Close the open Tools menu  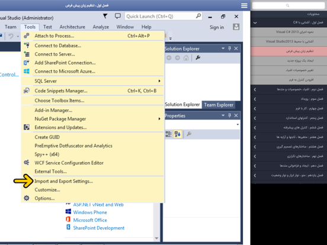click(x=30, y=27)
